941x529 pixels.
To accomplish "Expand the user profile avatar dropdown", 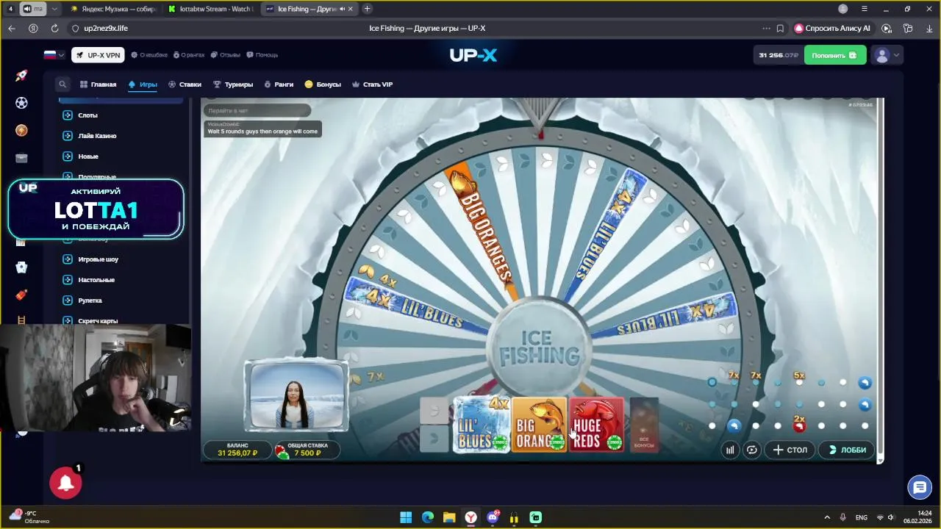I will 887,55.
